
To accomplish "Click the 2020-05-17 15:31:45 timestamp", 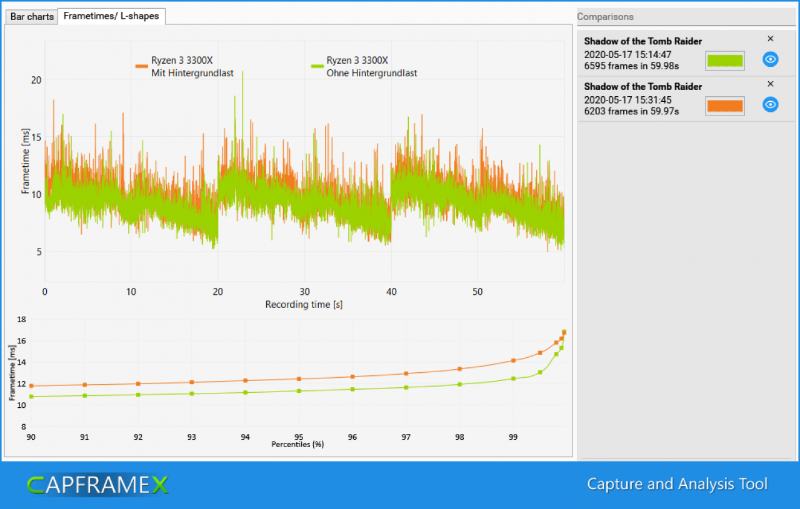I will pos(628,100).
